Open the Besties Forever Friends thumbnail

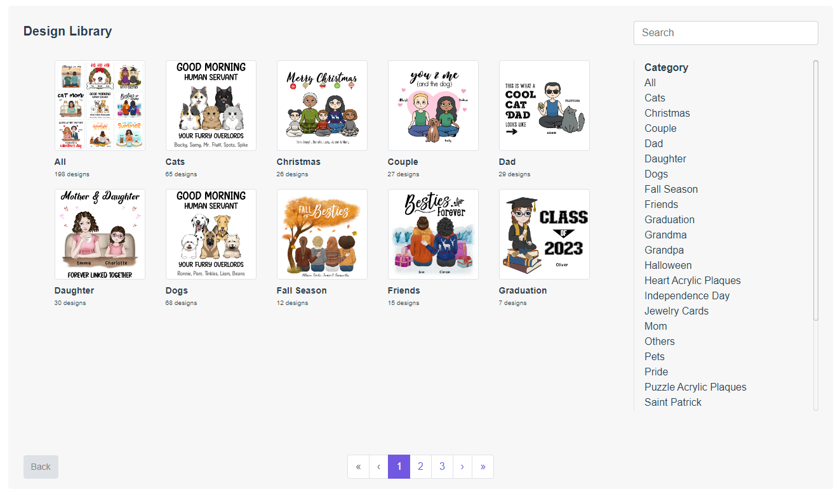433,234
